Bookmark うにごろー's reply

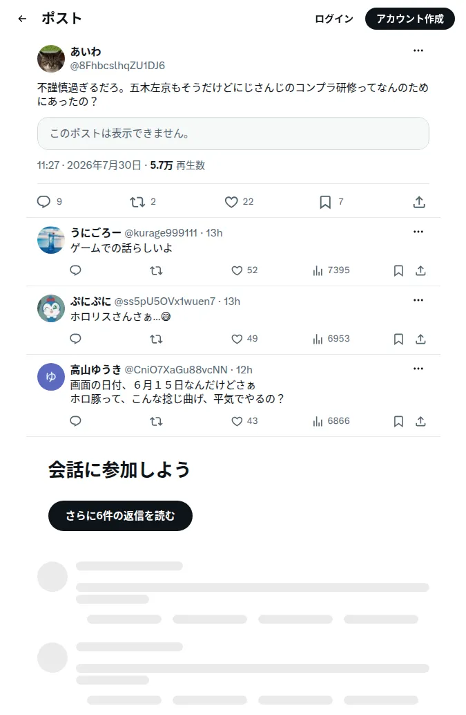point(398,270)
